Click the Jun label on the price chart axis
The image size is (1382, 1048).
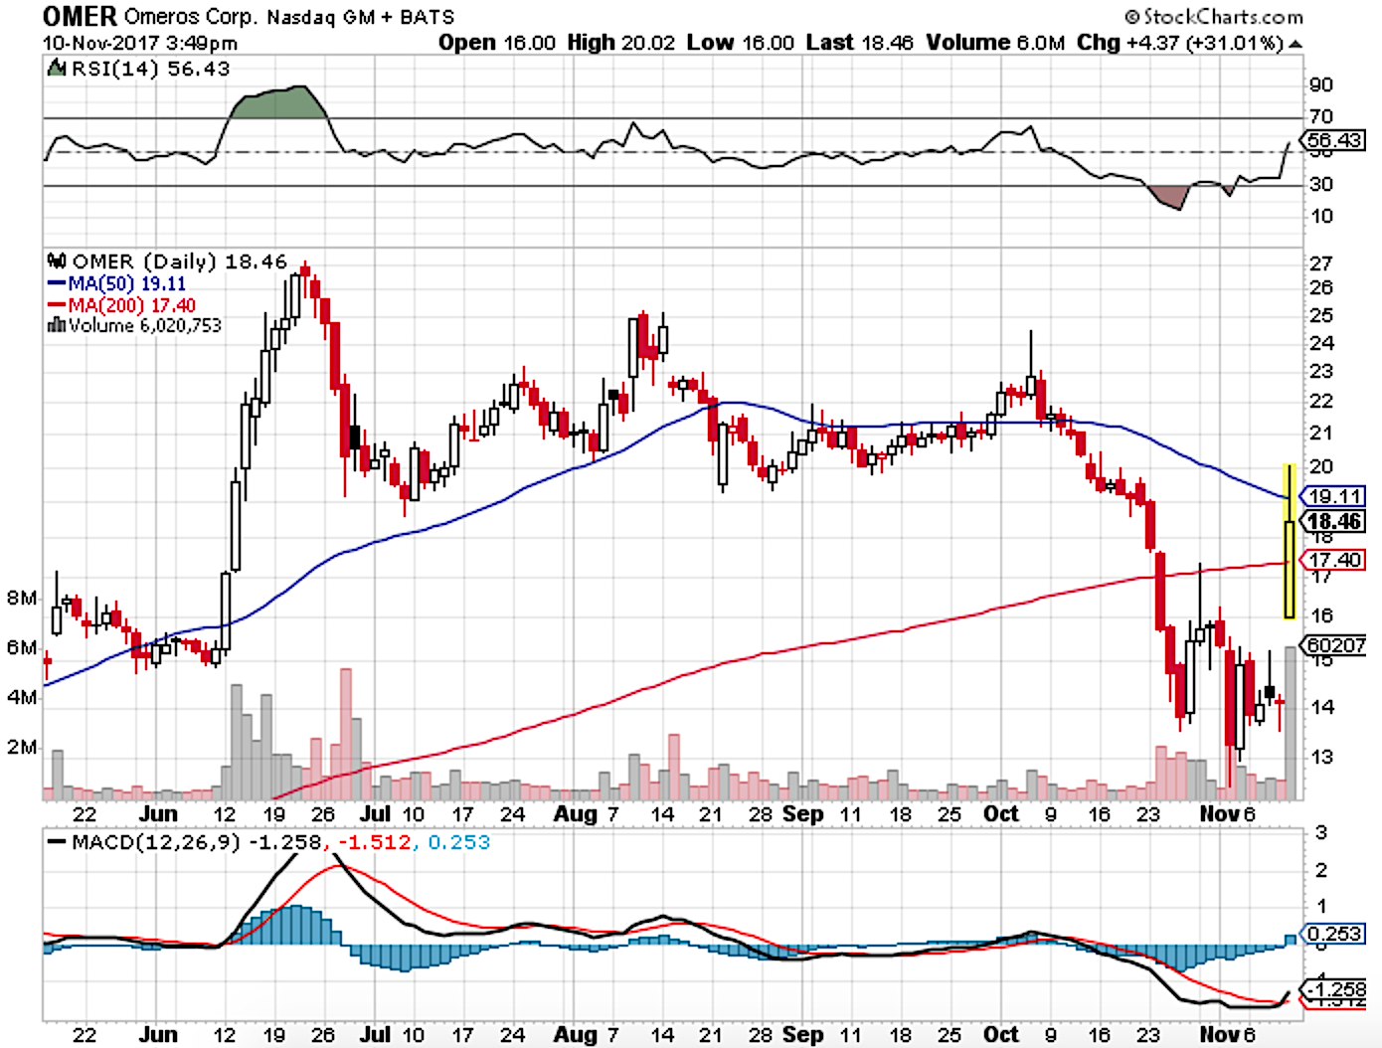tap(158, 814)
